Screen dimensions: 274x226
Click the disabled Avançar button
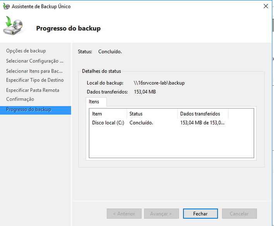pyautogui.click(x=161, y=214)
